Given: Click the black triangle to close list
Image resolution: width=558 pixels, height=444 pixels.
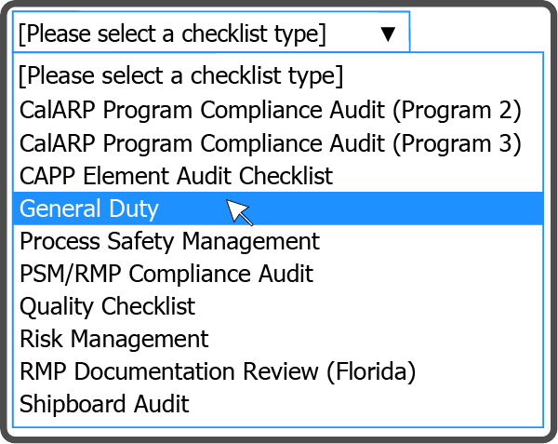Looking at the screenshot, I should [x=388, y=34].
